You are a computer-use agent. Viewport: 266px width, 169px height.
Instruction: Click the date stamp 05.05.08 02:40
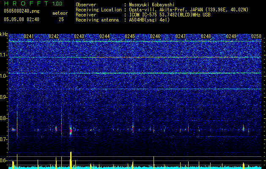tap(22, 19)
